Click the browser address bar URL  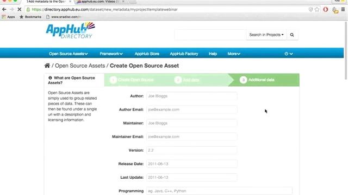click(104, 10)
